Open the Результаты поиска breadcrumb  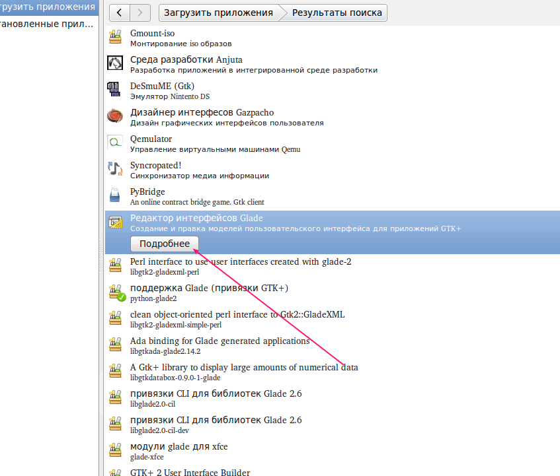coord(337,13)
